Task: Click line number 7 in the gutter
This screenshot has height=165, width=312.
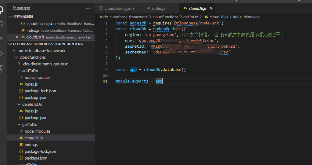Action: [x=106, y=58]
